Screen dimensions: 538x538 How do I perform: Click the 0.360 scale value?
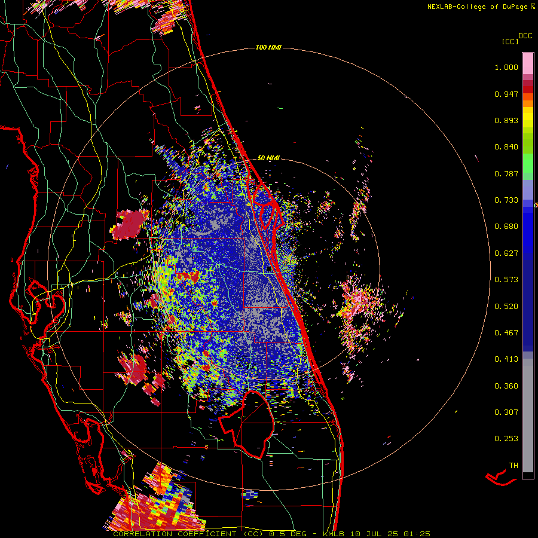(506, 386)
